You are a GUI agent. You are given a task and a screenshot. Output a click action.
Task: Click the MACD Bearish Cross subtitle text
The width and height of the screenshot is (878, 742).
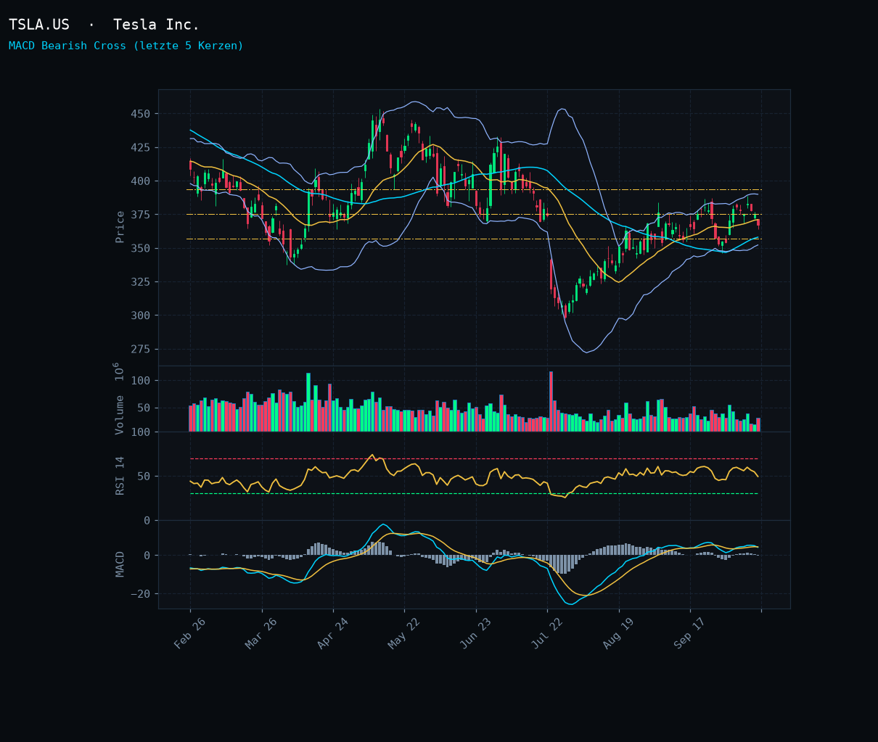click(126, 46)
